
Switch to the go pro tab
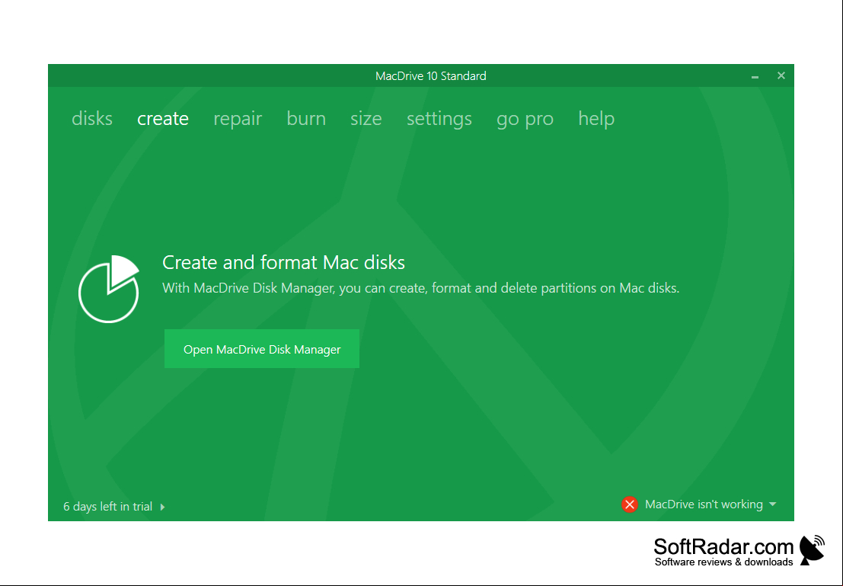tap(525, 120)
